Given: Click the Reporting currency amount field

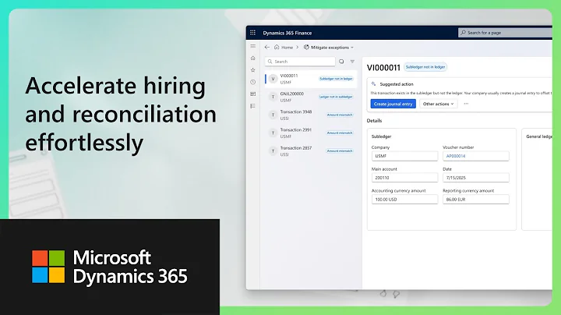Looking at the screenshot, I should point(476,200).
